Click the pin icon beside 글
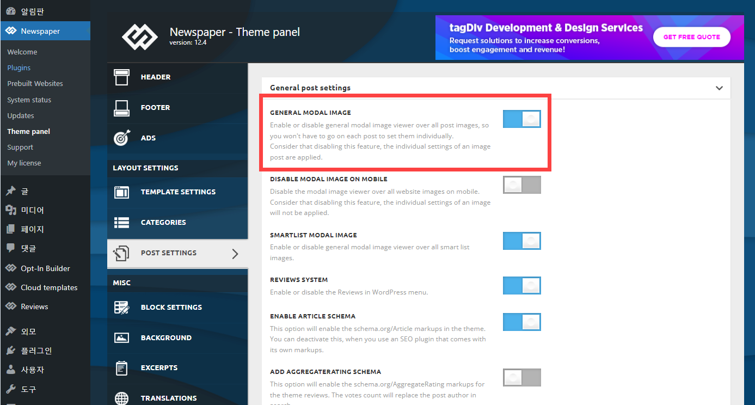Image resolution: width=755 pixels, height=405 pixels. [x=10, y=191]
